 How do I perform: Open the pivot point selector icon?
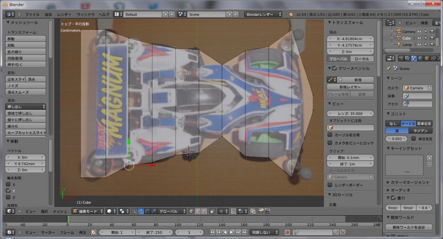(x=123, y=211)
